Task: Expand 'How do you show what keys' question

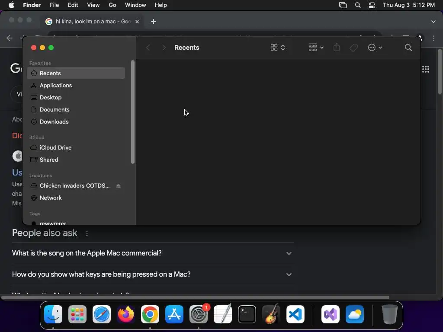Action: pyautogui.click(x=153, y=275)
